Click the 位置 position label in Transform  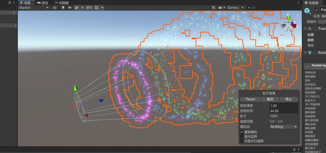point(311,35)
